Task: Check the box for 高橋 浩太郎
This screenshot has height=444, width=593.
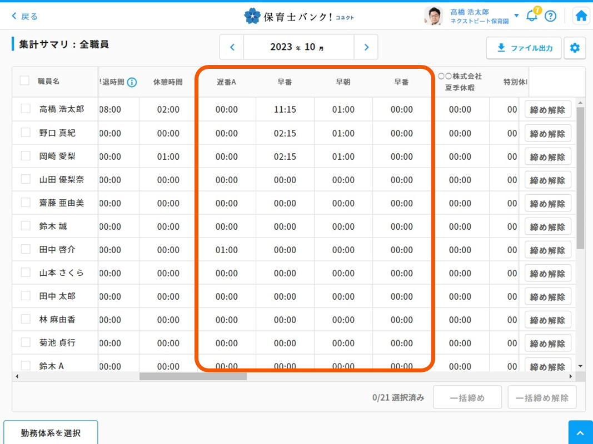Action: (26, 109)
